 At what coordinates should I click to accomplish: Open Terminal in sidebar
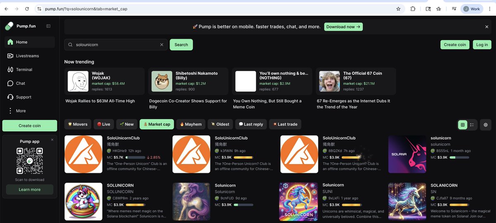coord(30,70)
